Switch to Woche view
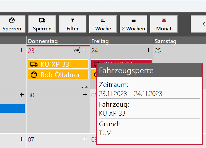Screen dimensions: 206x148 [103, 24]
